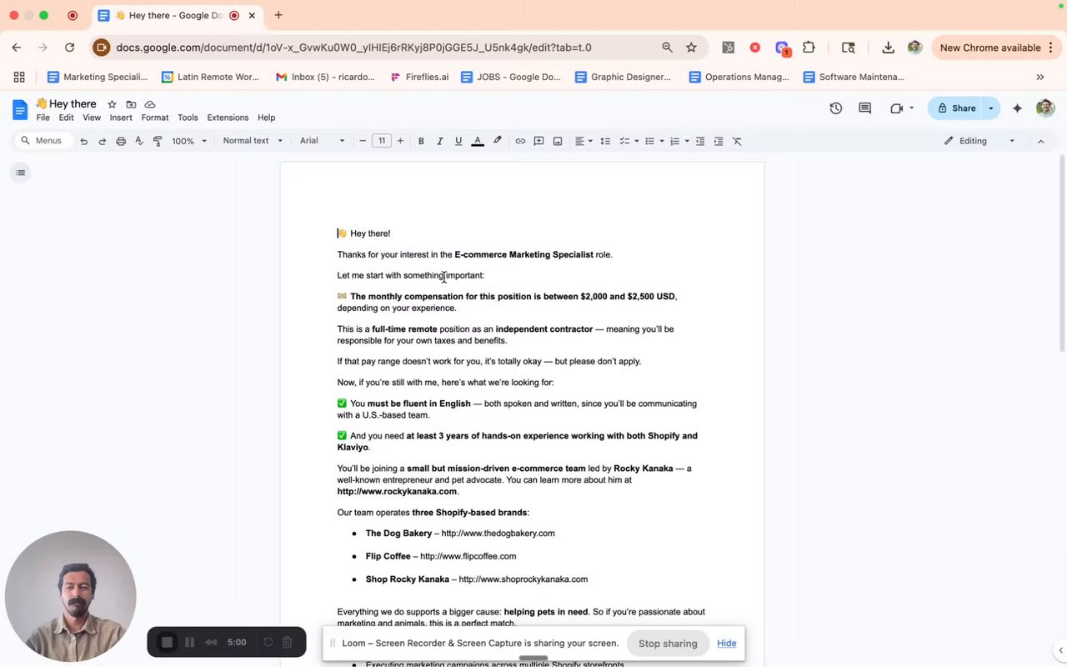Toggle underline formatting

[x=458, y=141]
